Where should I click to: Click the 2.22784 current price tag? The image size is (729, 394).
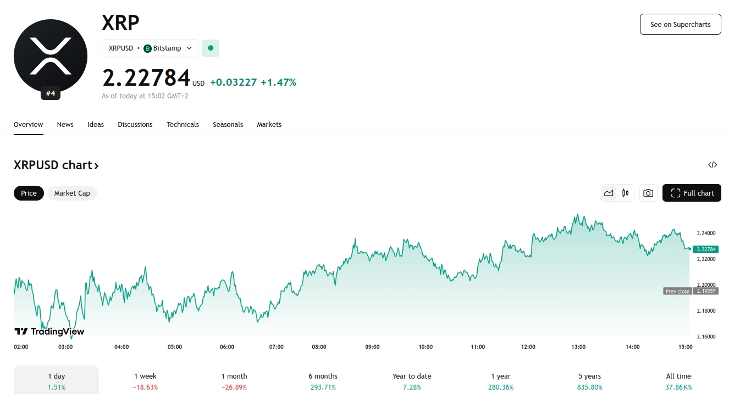(x=705, y=249)
